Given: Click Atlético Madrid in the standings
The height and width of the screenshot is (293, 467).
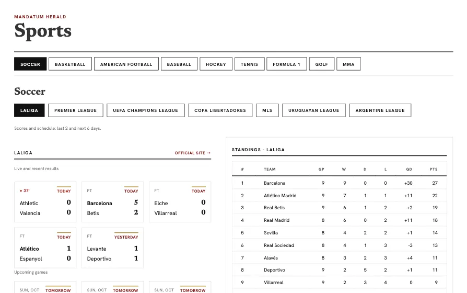Looking at the screenshot, I should pos(280,196).
